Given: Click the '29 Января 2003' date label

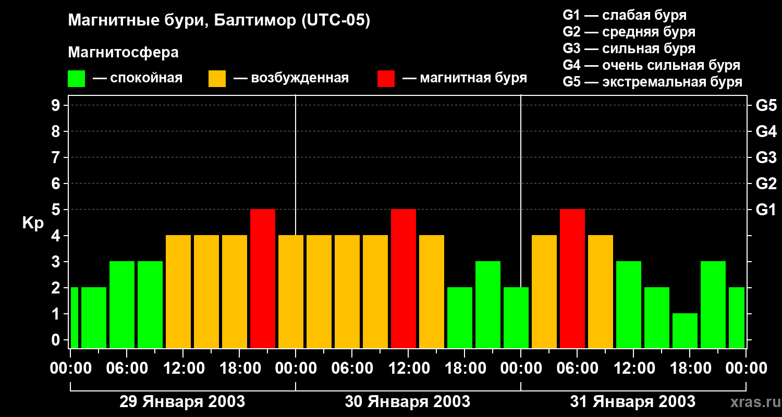Looking at the screenshot, I should (182, 401).
